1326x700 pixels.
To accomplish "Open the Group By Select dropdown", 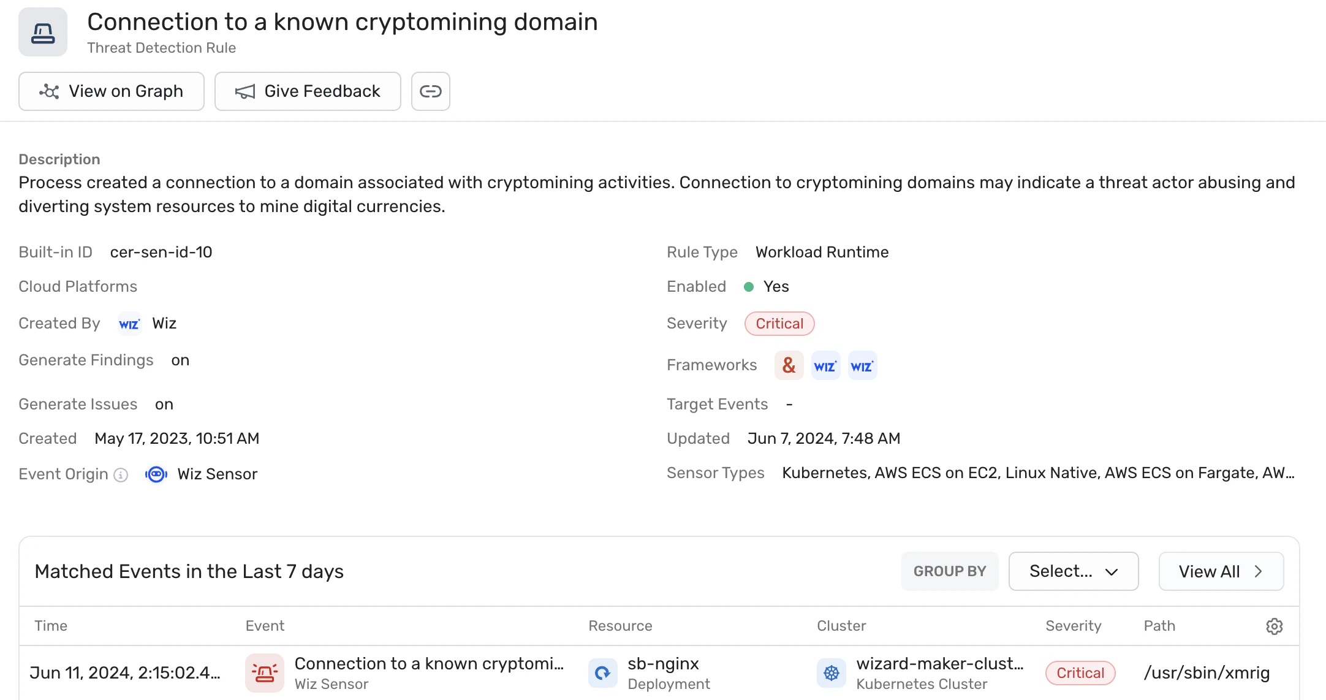I will coord(1074,571).
